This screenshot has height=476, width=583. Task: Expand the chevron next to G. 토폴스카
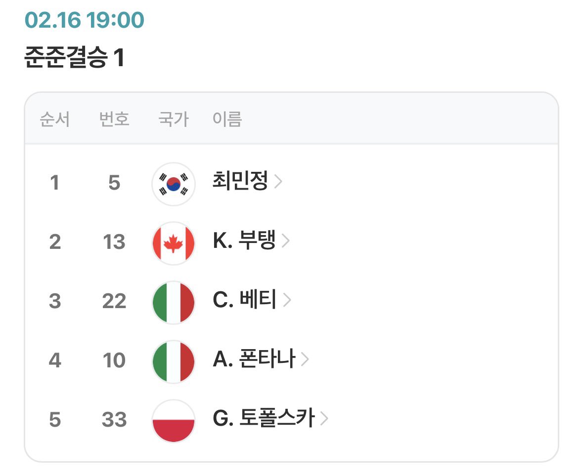324,419
